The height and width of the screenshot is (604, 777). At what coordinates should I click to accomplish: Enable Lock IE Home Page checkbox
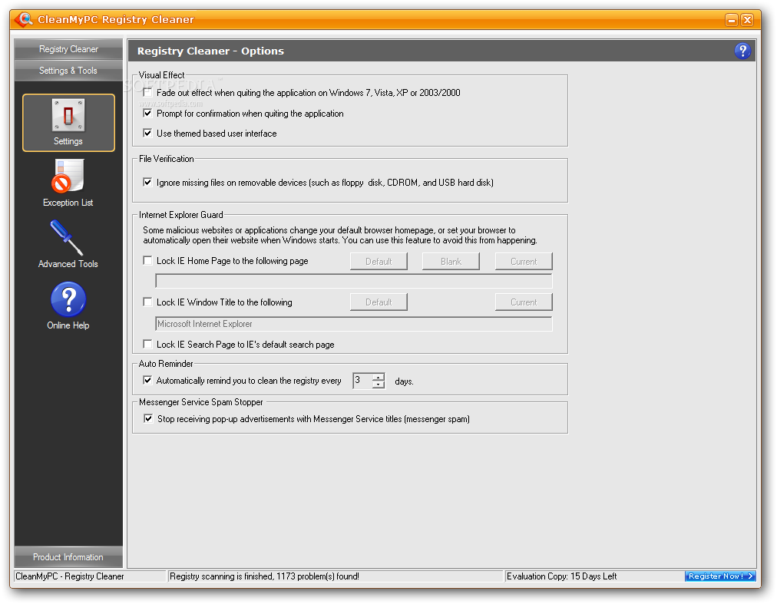coord(147,261)
